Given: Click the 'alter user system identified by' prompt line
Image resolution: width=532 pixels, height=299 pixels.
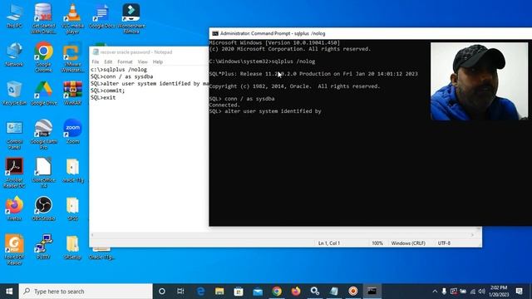Looking at the screenshot, I should 265,111.
